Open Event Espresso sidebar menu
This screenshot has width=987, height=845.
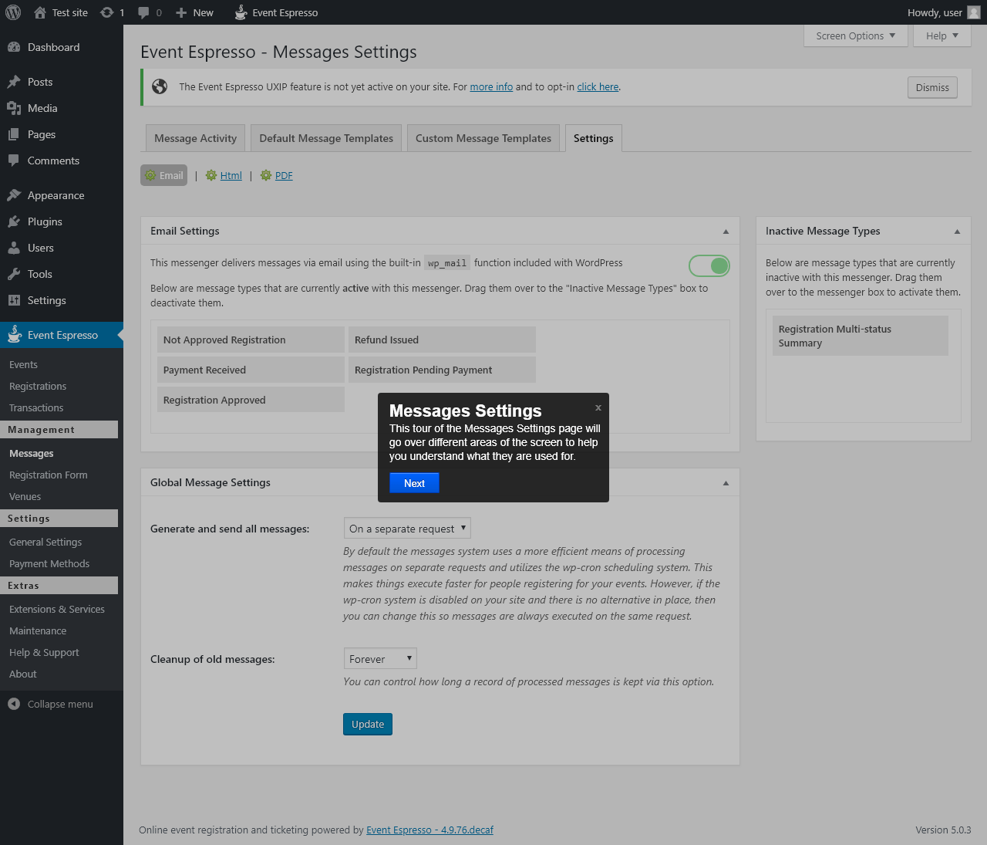(62, 335)
